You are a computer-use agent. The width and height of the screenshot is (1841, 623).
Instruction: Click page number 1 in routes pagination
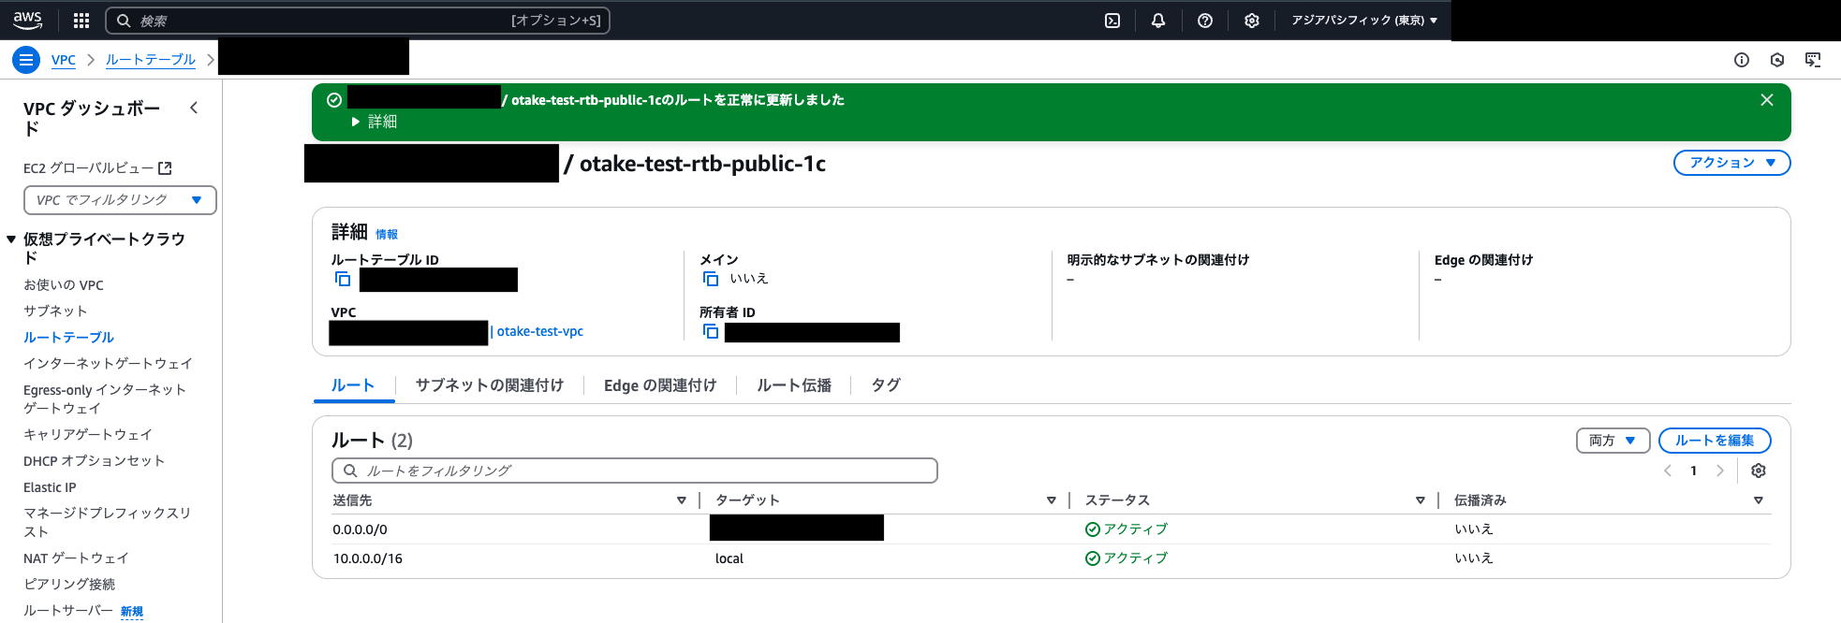[x=1693, y=471]
